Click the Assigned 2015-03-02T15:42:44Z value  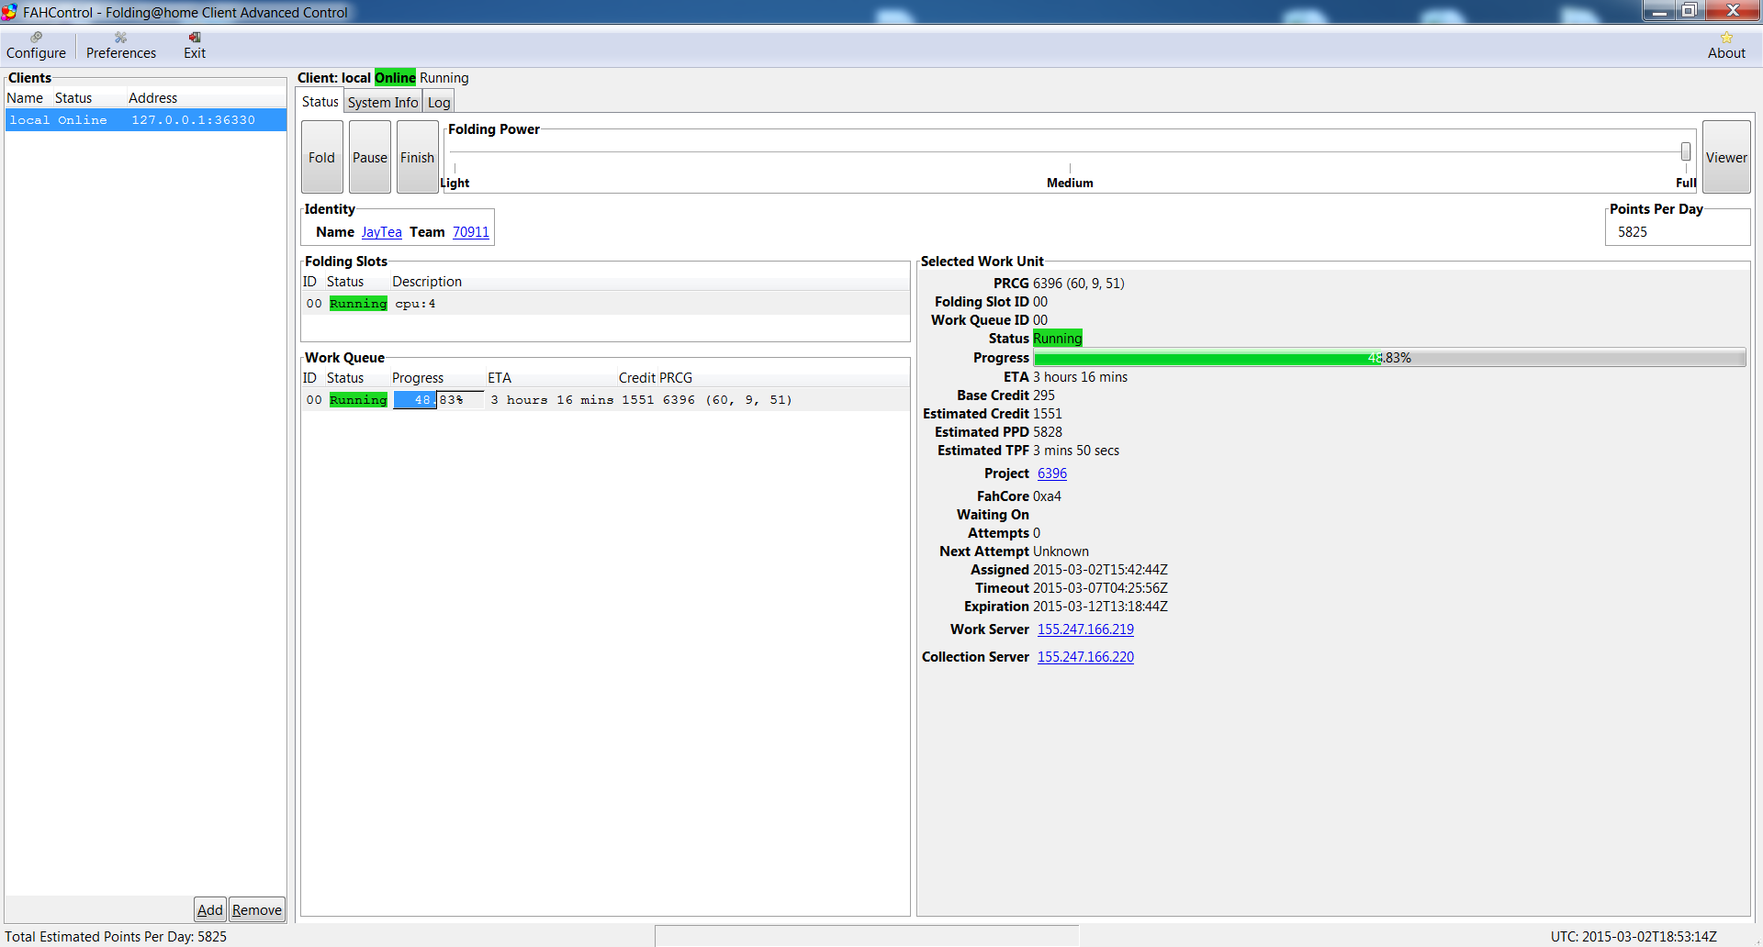point(1100,570)
